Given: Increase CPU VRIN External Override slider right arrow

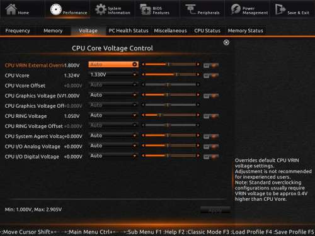Looking at the screenshot, I should 198,64.
